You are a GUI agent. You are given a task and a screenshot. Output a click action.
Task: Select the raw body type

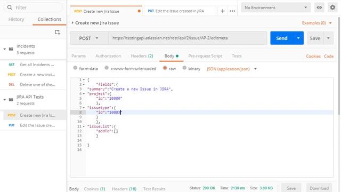165,68
